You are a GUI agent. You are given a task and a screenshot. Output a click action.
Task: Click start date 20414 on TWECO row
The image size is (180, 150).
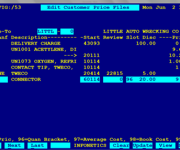(91, 73)
